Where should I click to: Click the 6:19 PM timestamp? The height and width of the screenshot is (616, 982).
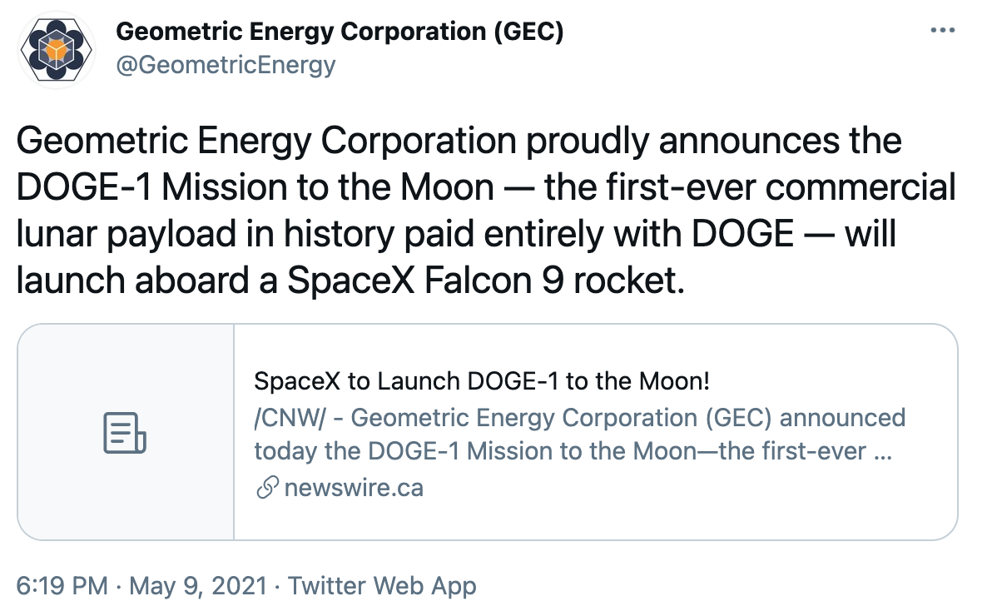coord(62,585)
